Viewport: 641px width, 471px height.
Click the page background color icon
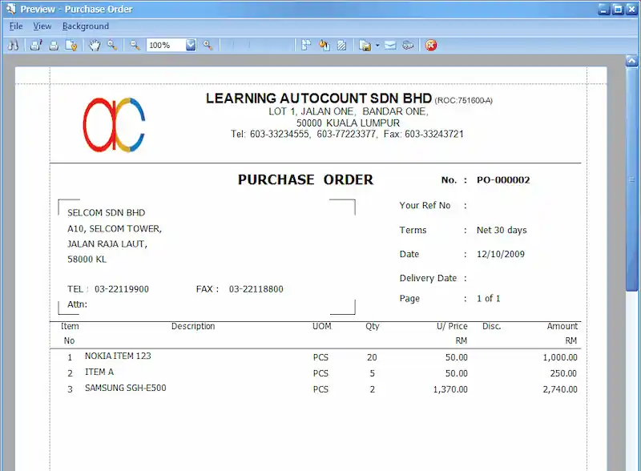point(325,45)
